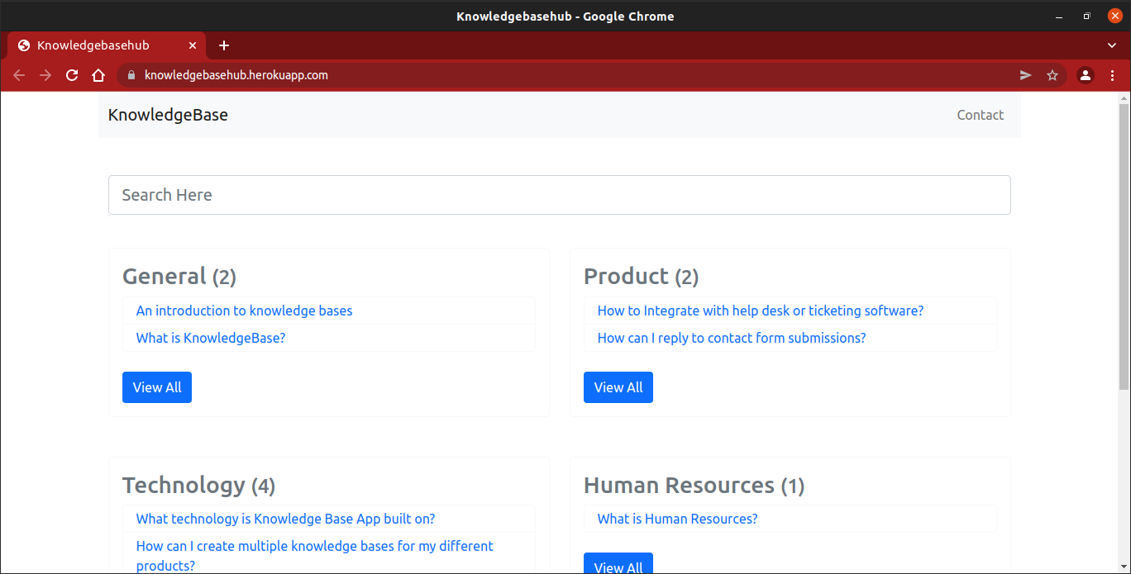Click the Technology (4) heading
The height and width of the screenshot is (574, 1131).
click(x=199, y=485)
